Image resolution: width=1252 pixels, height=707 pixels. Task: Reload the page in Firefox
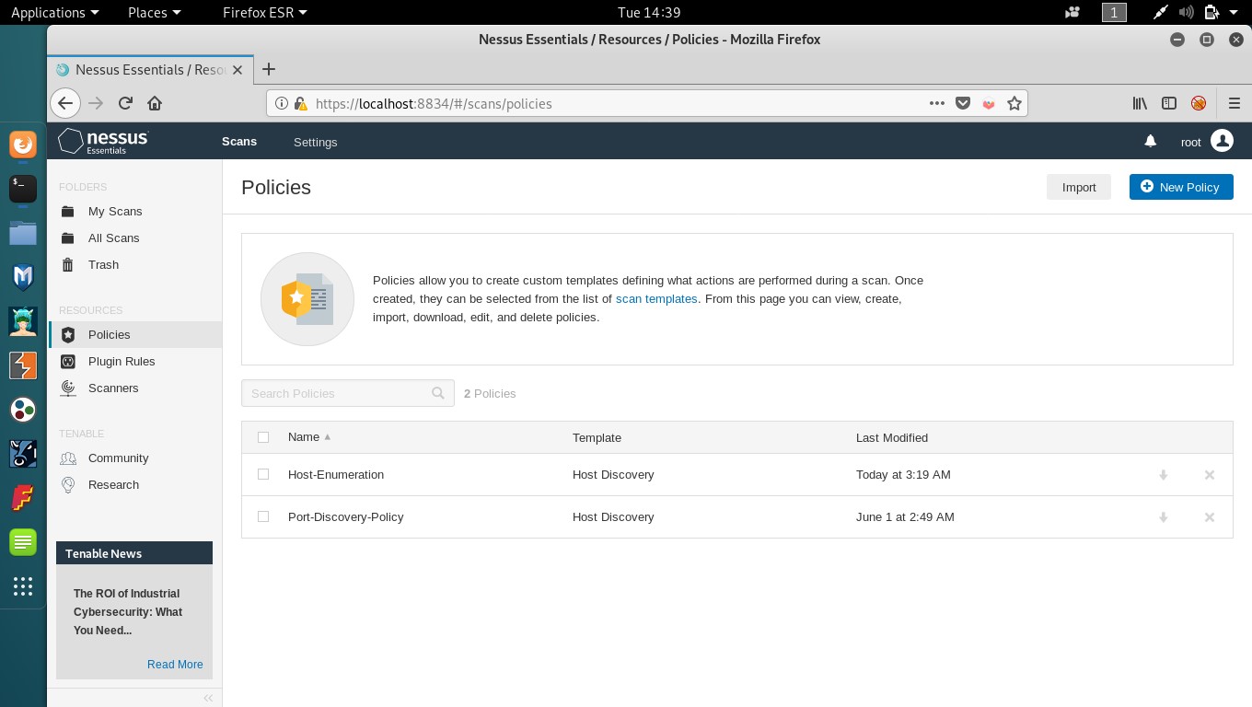[x=126, y=103]
